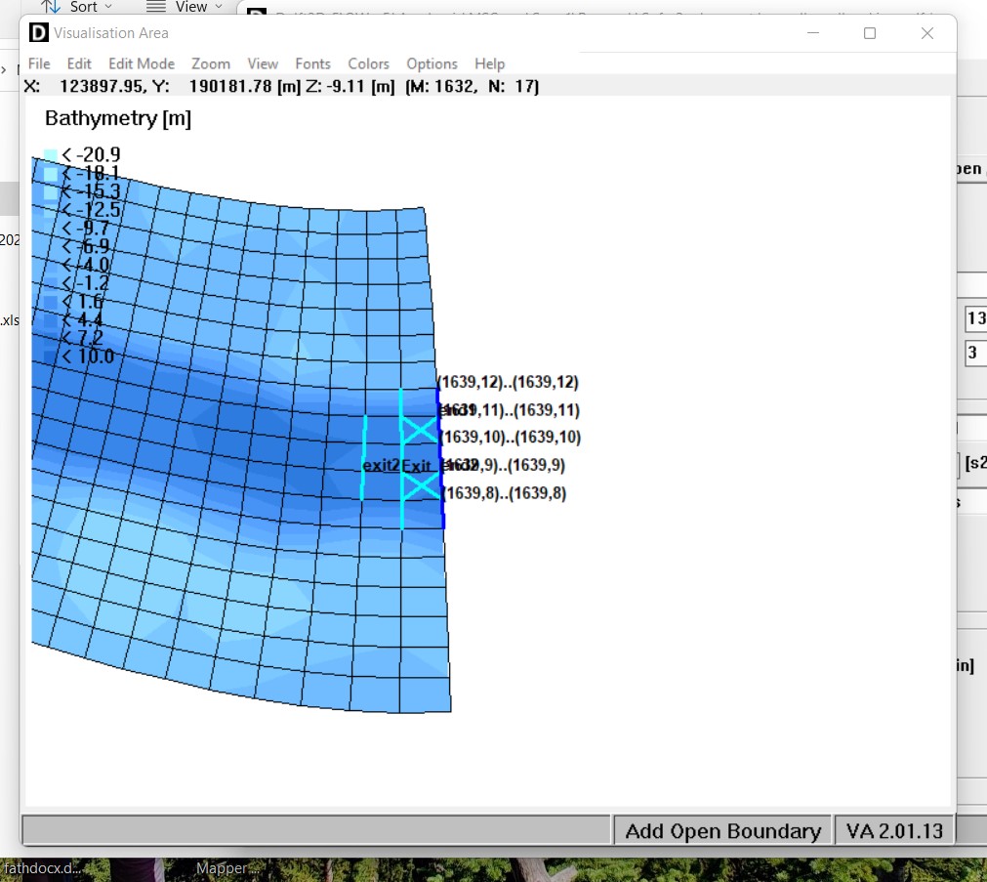987x882 pixels.
Task: Click the exit2 boundary label
Action: coord(381,466)
